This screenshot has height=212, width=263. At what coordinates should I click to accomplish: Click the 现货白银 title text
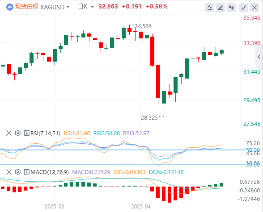click(x=27, y=7)
